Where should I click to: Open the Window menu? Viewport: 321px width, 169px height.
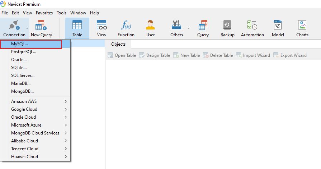tap(78, 13)
